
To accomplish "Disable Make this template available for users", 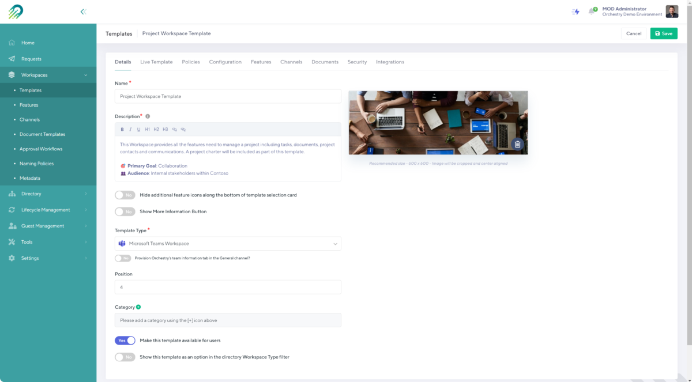I will click(x=125, y=341).
